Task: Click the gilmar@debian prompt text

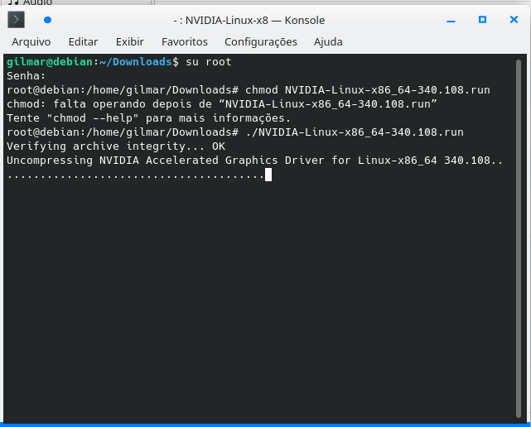Action: tap(50, 62)
